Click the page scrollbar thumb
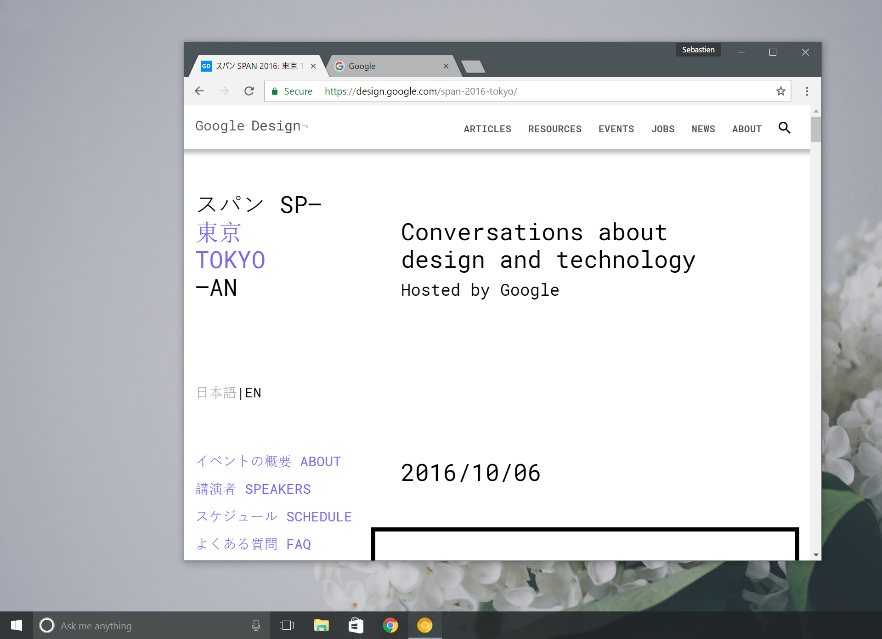 click(816, 129)
